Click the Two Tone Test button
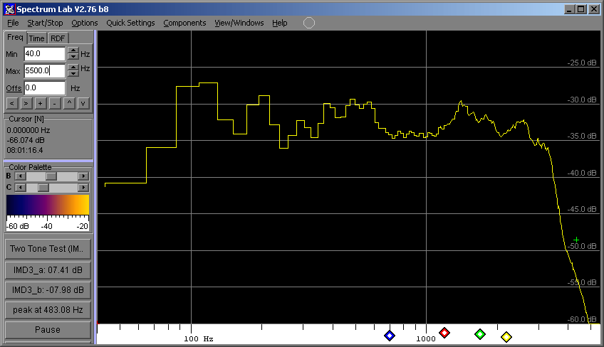 [47, 249]
